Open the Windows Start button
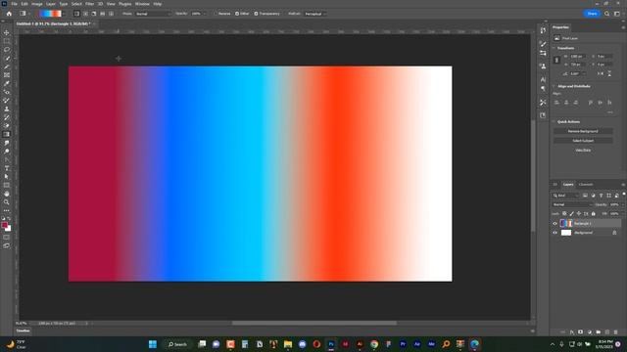627x352 pixels. point(153,344)
